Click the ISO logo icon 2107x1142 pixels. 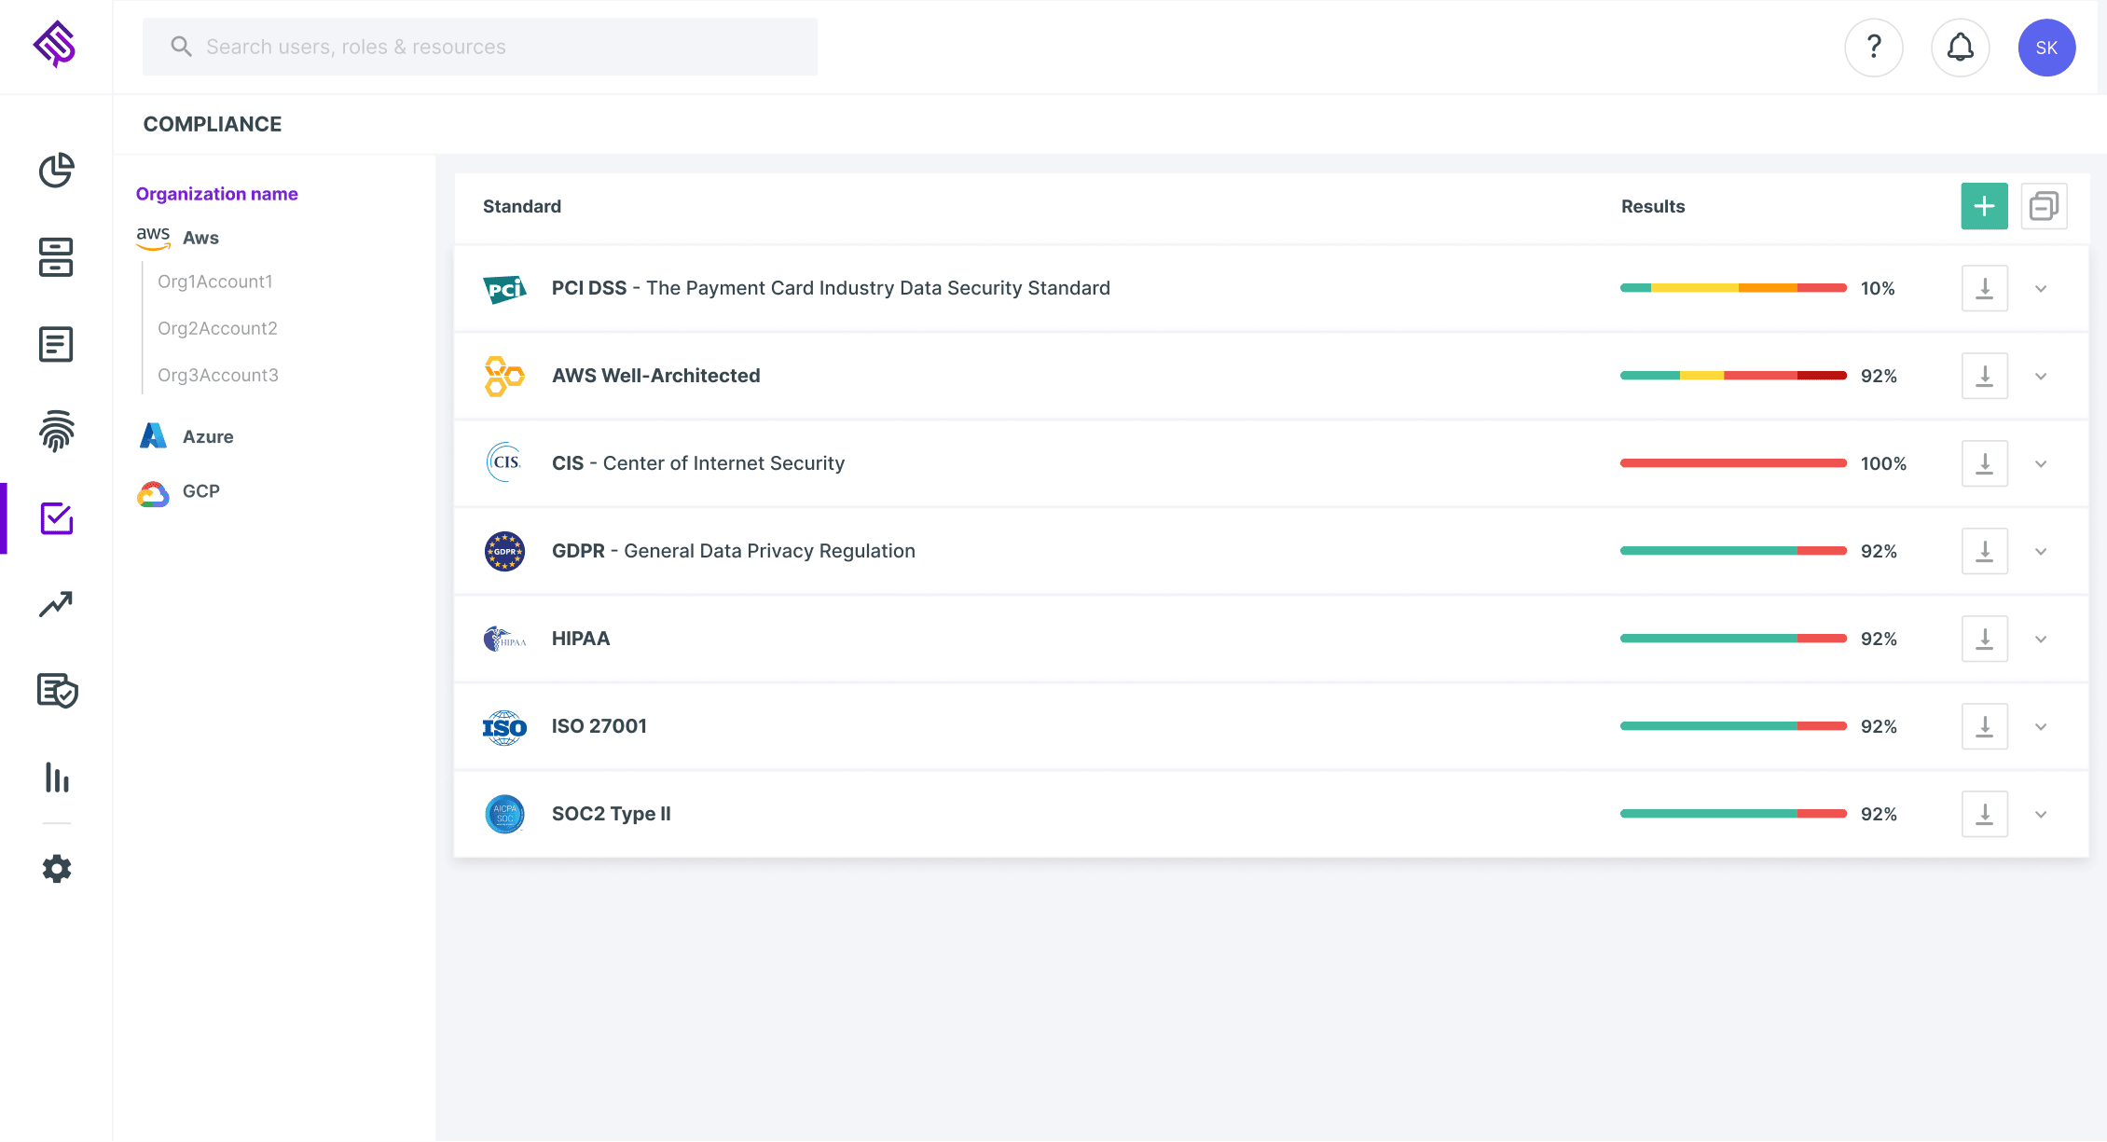pyautogui.click(x=504, y=727)
